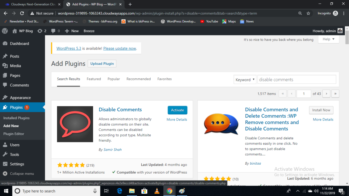This screenshot has width=349, height=196.
Task: Open More Details for binitaa's plugin
Action: pyautogui.click(x=323, y=119)
